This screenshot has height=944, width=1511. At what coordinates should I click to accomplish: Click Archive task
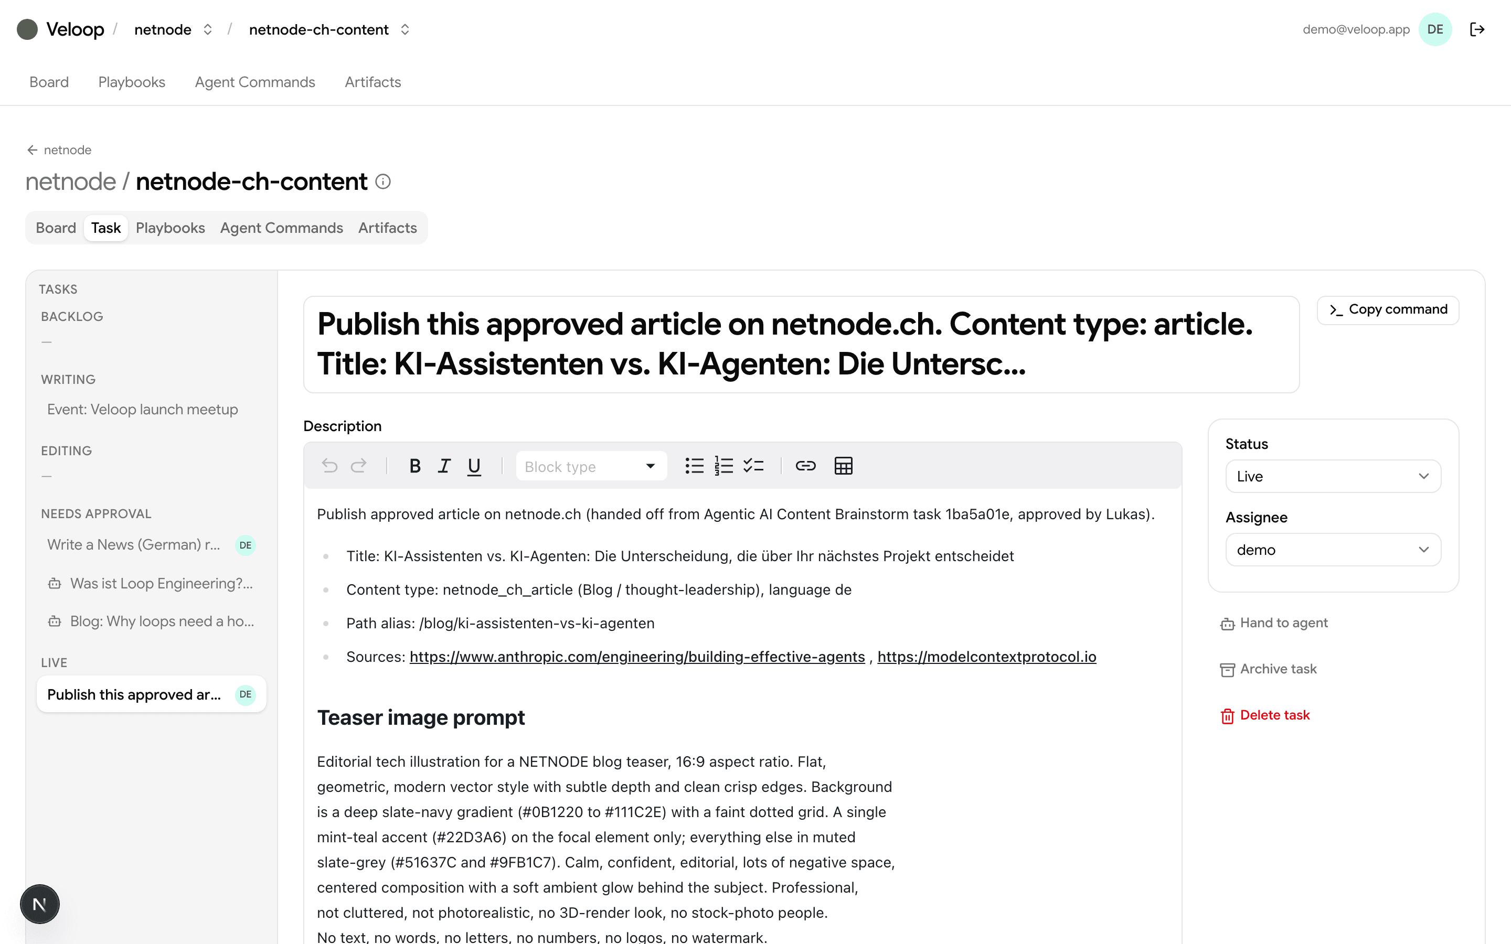(x=1269, y=669)
